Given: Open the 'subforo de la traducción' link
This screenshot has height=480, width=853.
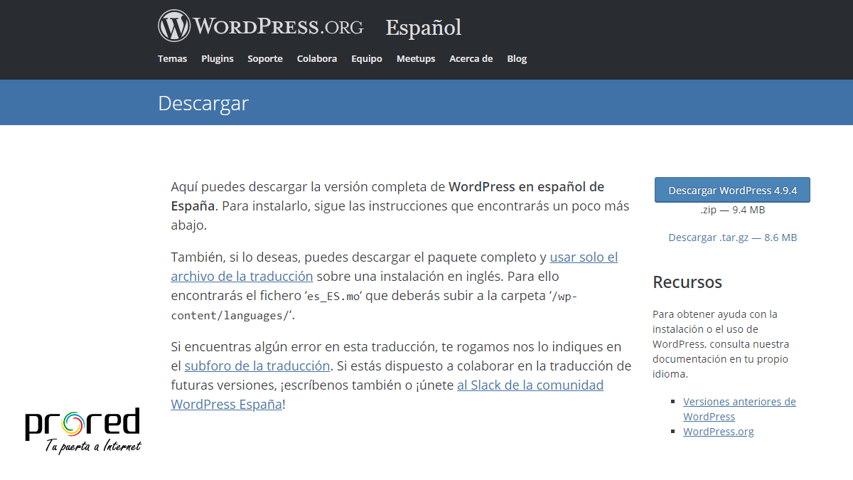Looking at the screenshot, I should 257,366.
